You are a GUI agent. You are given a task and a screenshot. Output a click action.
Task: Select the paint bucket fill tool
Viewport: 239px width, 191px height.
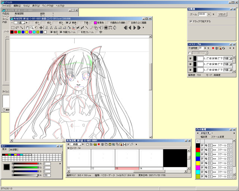tap(69, 28)
